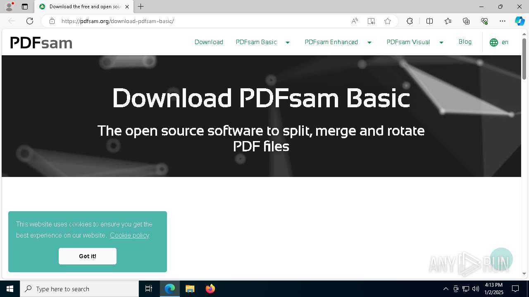Dismiss cookies with Got it! button
The height and width of the screenshot is (297, 529).
88,256
